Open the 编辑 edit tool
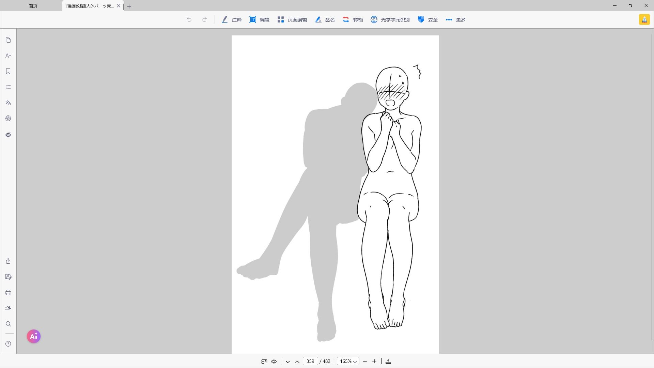 click(x=259, y=20)
